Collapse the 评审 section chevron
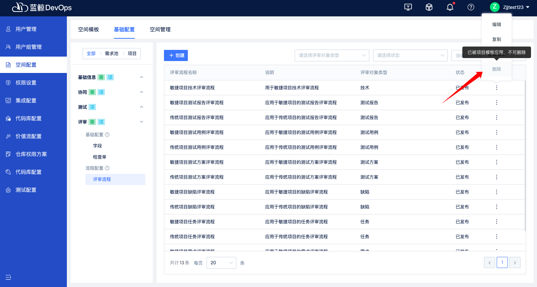 141,122
